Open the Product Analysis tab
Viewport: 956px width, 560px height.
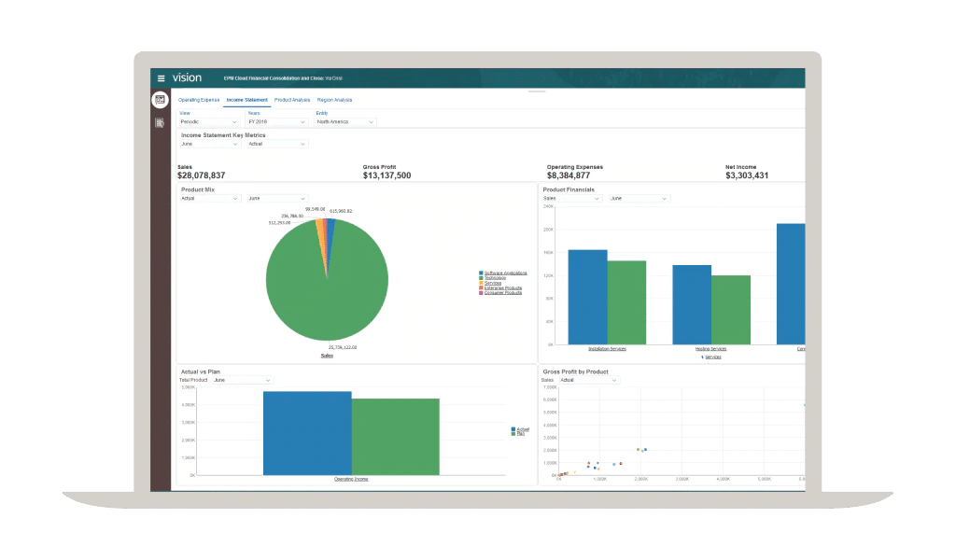(292, 99)
